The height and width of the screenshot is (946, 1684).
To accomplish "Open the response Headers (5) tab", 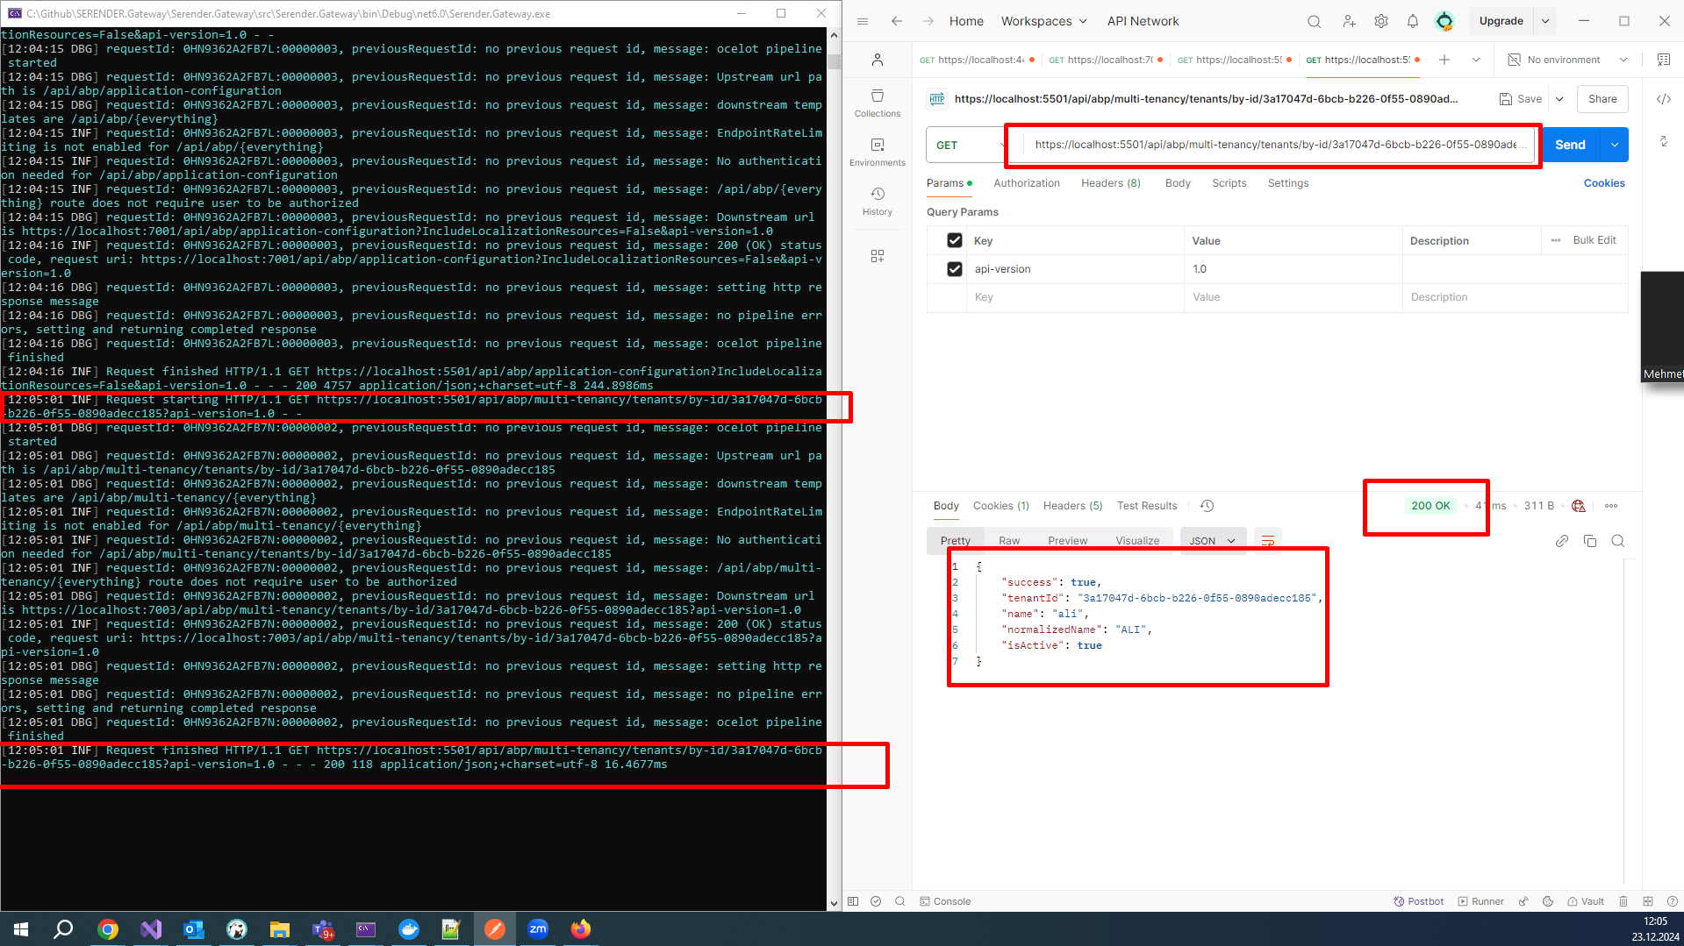I will point(1072,506).
